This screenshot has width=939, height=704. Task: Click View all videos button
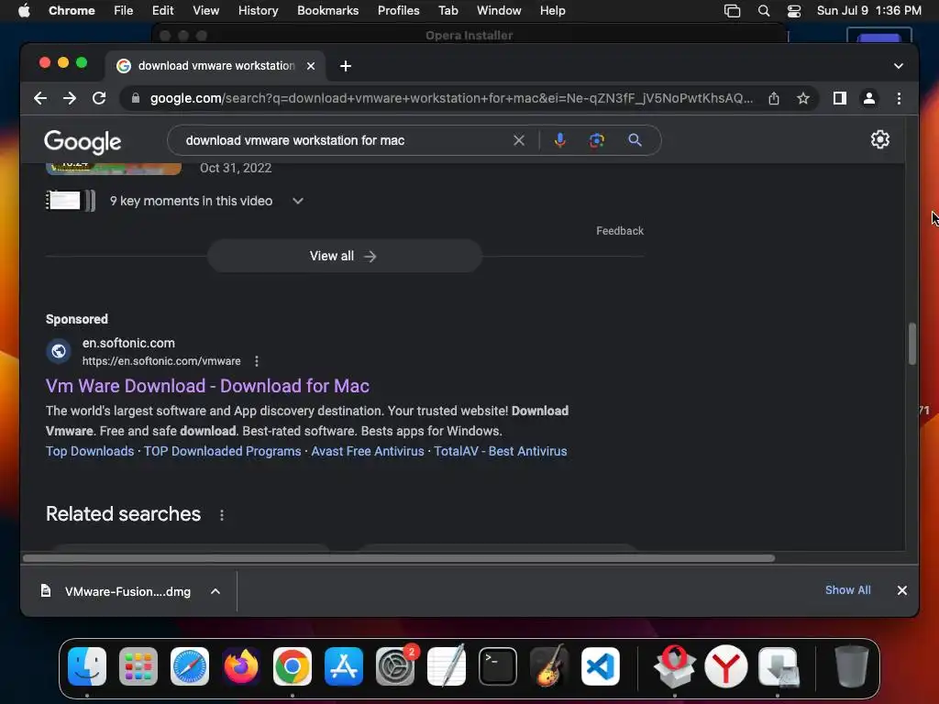click(x=345, y=257)
